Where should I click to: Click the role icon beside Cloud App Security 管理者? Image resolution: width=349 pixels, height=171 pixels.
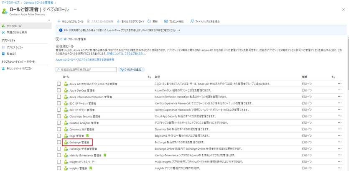(66, 116)
